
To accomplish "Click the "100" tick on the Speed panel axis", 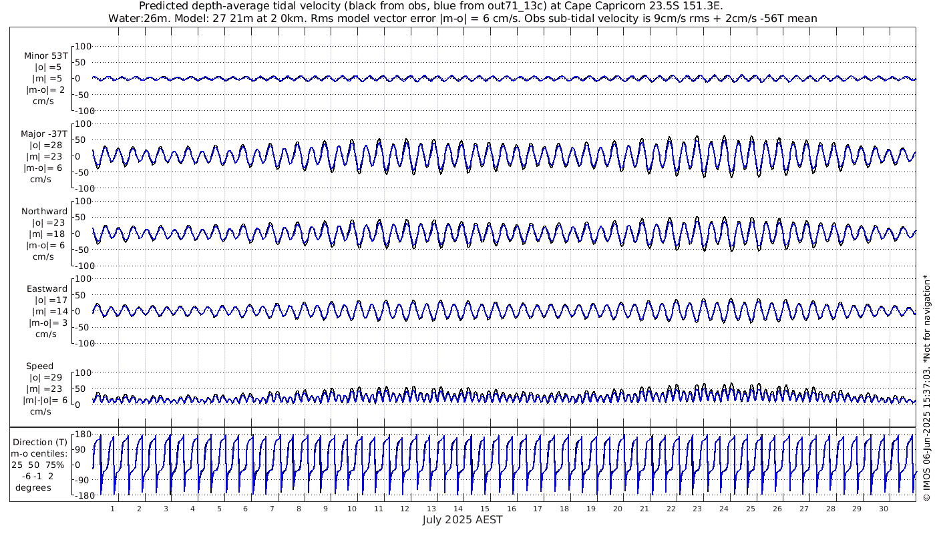I will pyautogui.click(x=82, y=372).
